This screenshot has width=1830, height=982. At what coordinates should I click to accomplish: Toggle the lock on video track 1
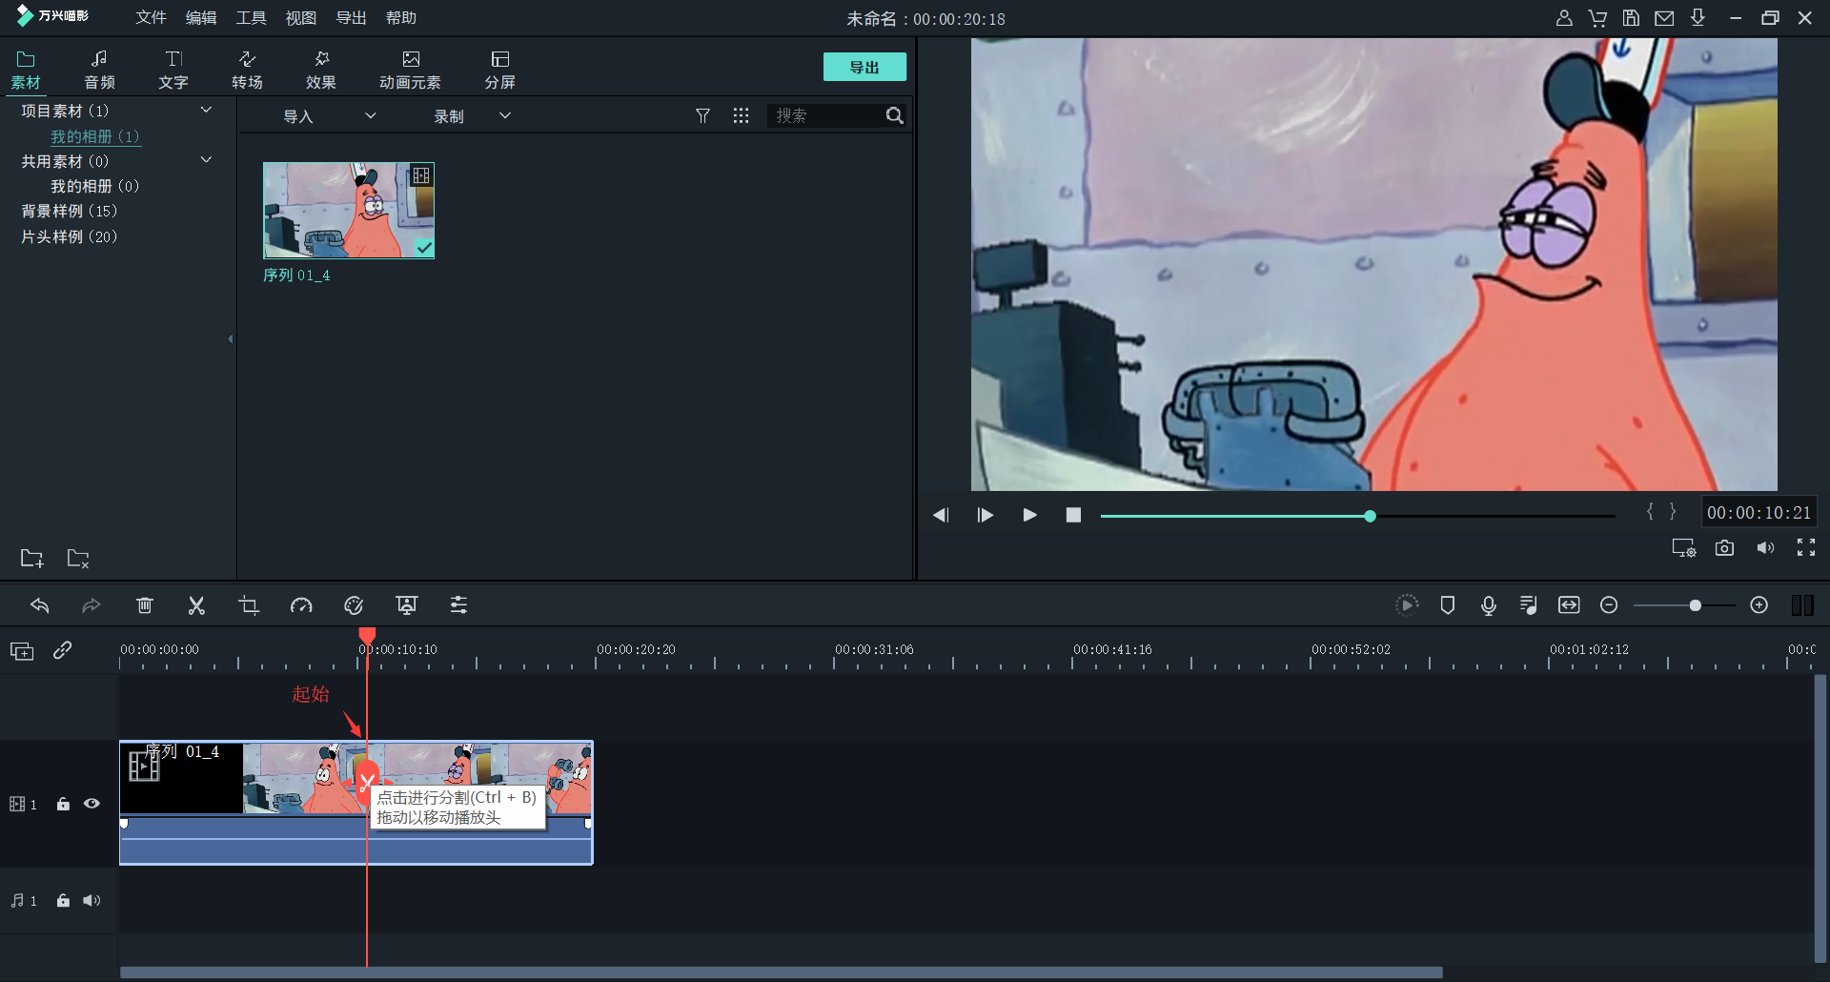pyautogui.click(x=63, y=804)
